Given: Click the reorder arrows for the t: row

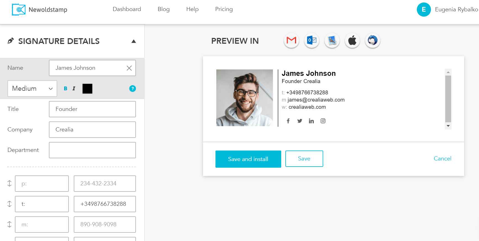Looking at the screenshot, I should pyautogui.click(x=9, y=204).
